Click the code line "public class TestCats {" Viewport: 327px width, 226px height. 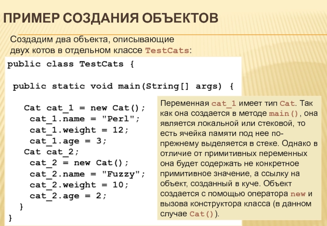70,64
